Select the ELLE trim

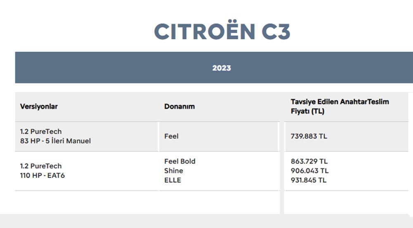(173, 180)
